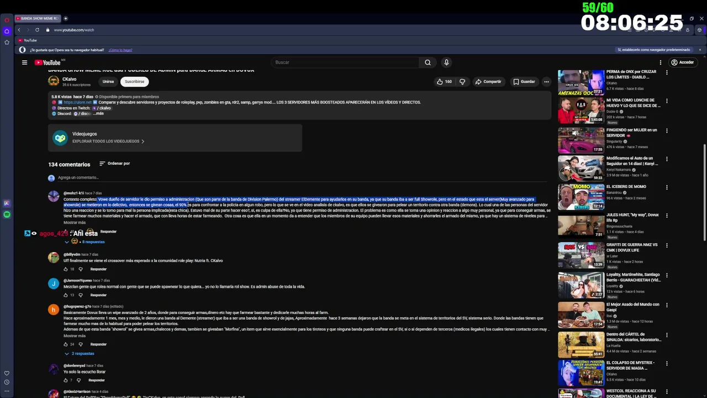Dismiss the Opera default browser banner
707x398 pixels.
coord(700,50)
